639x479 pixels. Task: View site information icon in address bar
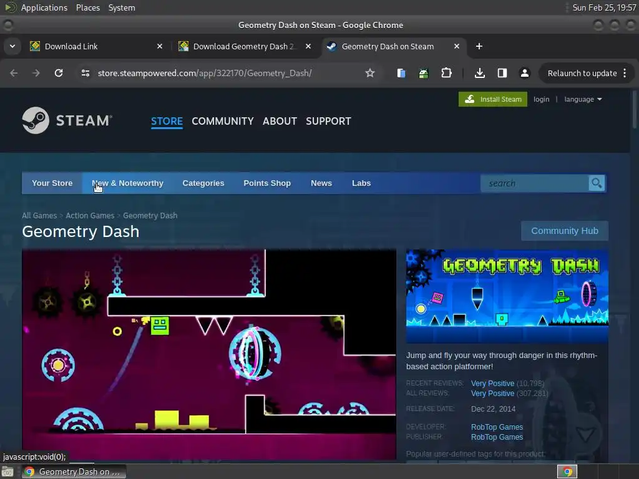85,73
